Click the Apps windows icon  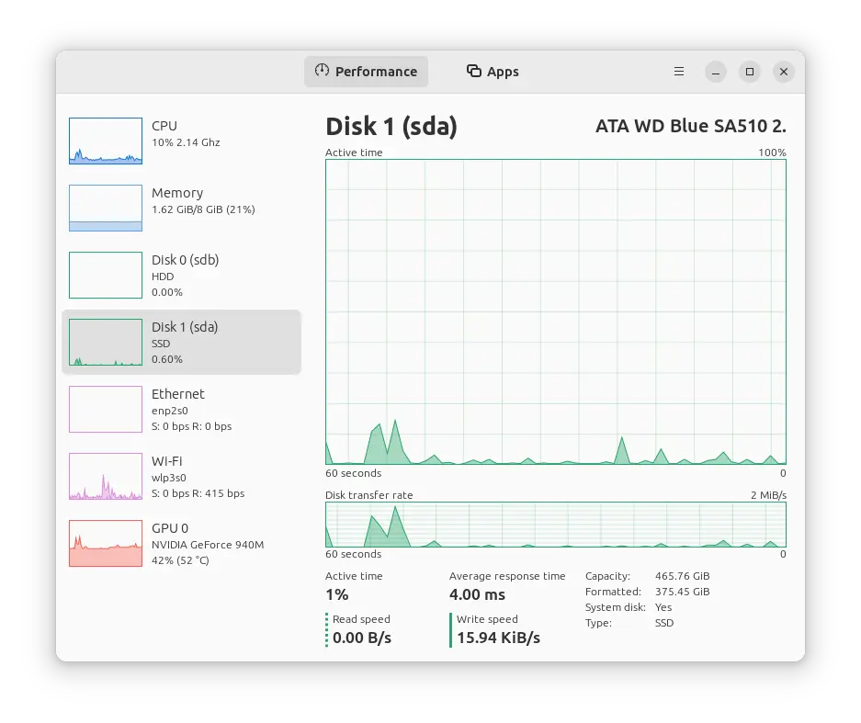(x=474, y=71)
